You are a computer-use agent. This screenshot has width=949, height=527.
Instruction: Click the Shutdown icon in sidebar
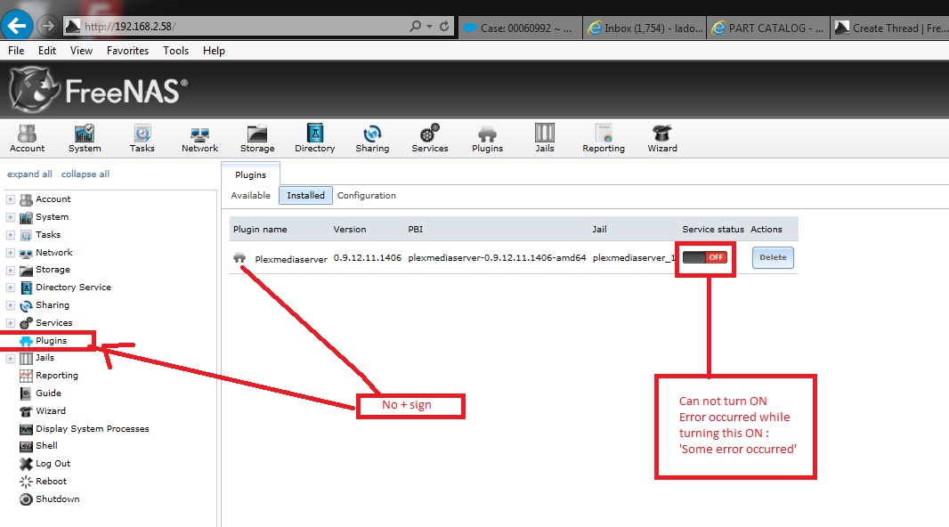click(26, 499)
